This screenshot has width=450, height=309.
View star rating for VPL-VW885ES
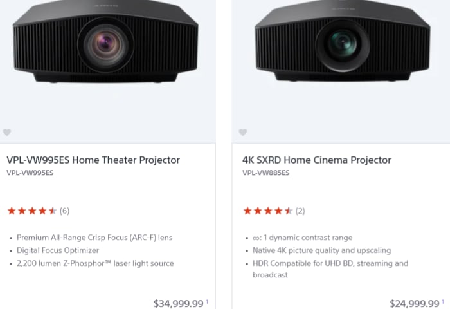[268, 211]
